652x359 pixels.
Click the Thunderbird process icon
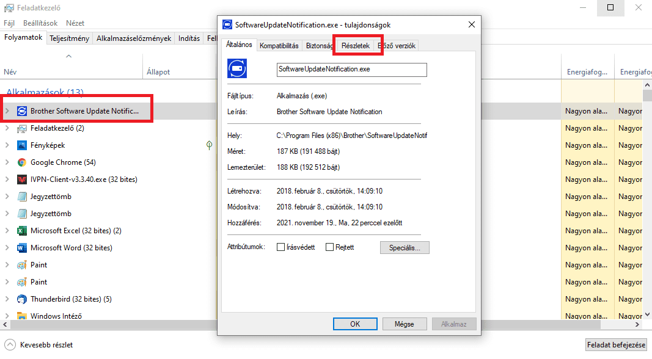tap(22, 299)
